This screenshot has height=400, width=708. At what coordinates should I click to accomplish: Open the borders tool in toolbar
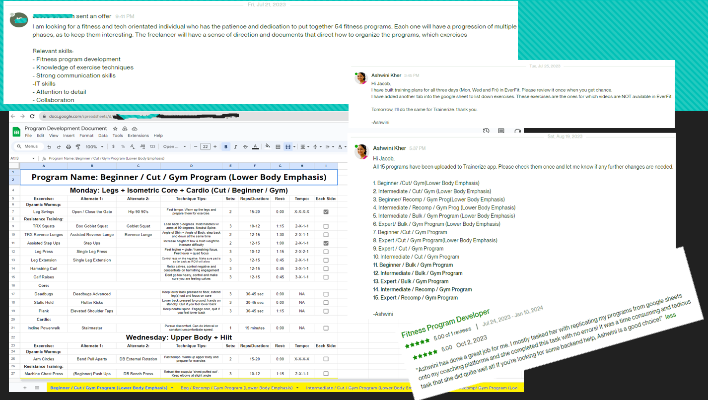278,147
